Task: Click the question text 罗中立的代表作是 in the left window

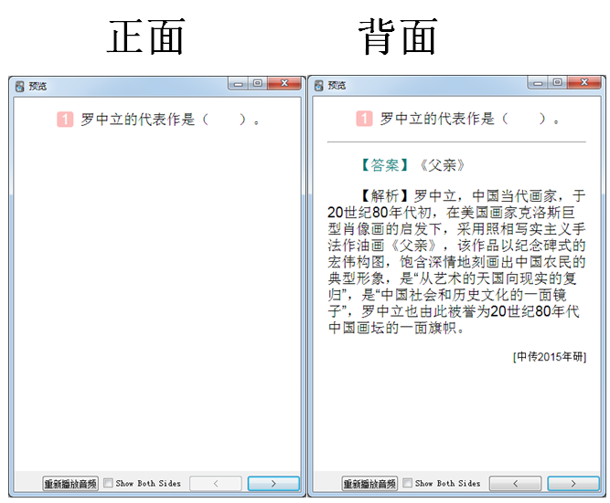Action: (137, 120)
